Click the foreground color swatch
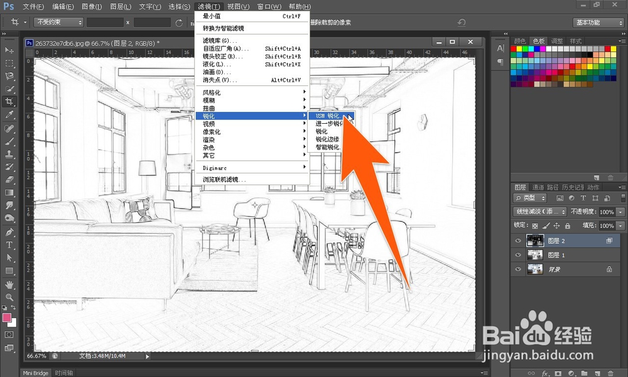 point(6,318)
